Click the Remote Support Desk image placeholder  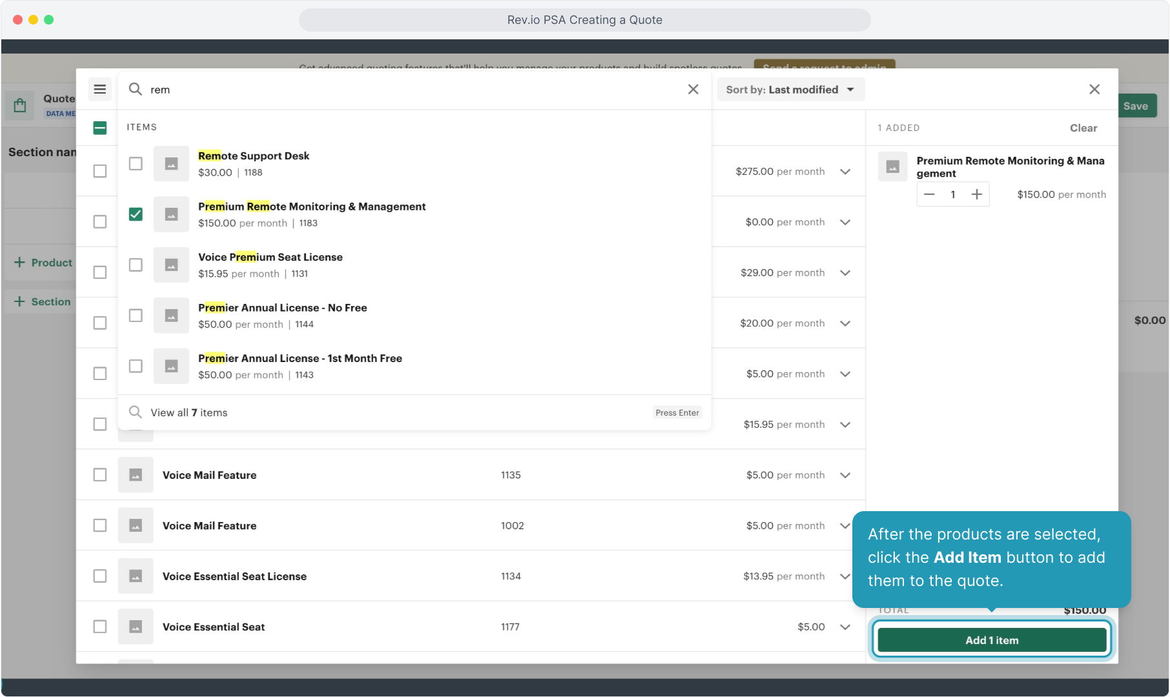pos(171,164)
